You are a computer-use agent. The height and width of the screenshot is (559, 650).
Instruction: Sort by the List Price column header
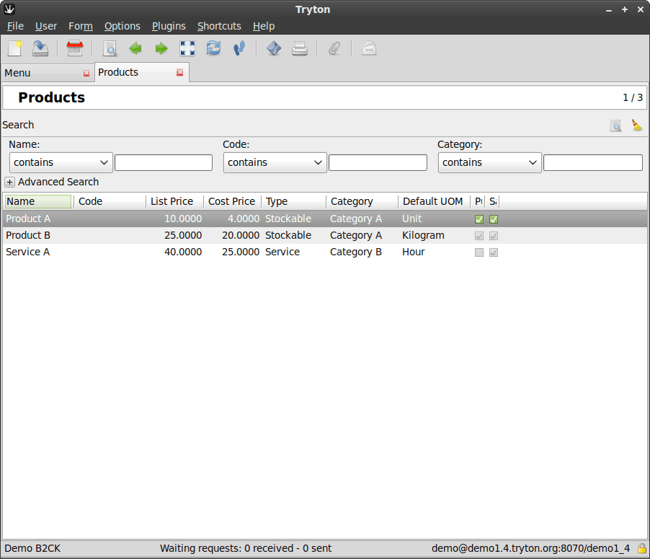click(x=175, y=201)
